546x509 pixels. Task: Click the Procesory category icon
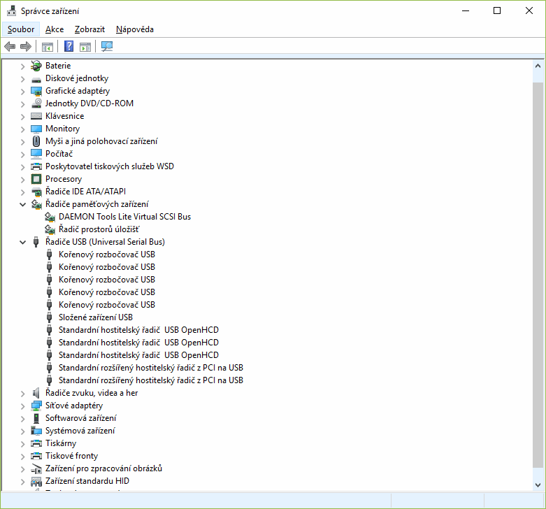click(x=36, y=179)
